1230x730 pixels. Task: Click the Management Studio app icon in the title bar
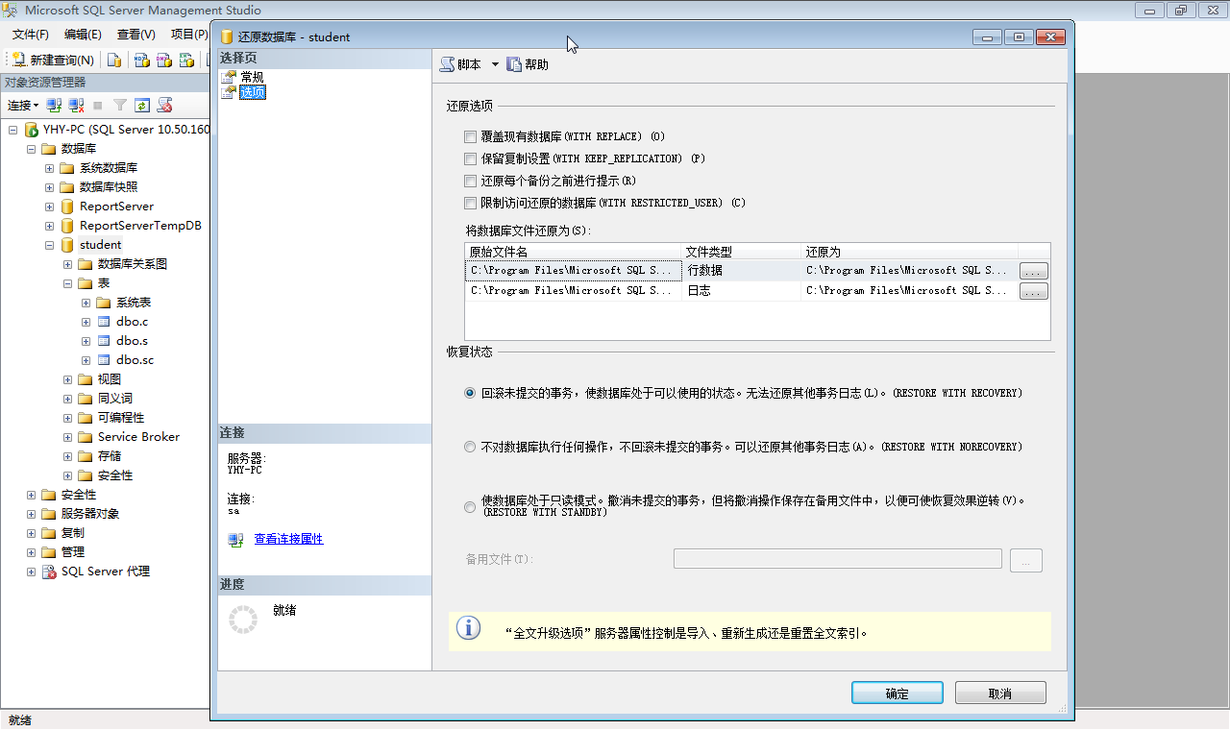coord(11,11)
